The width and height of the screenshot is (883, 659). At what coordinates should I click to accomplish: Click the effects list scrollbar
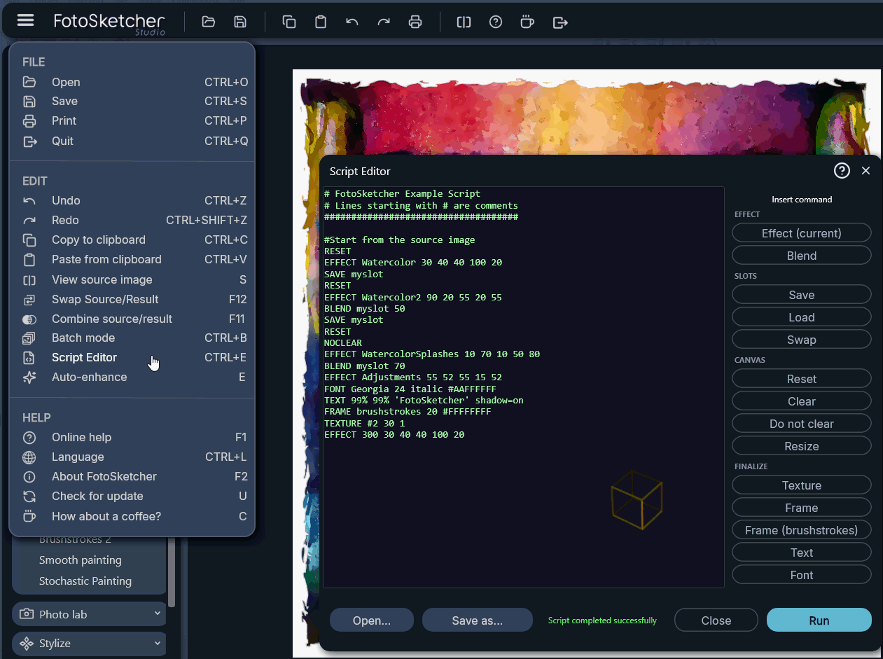tap(172, 573)
